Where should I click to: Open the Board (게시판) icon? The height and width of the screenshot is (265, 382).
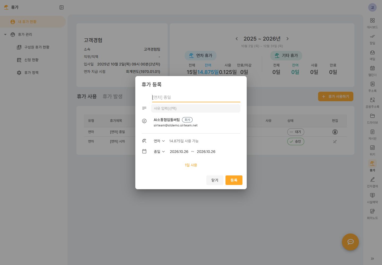pos(372,132)
